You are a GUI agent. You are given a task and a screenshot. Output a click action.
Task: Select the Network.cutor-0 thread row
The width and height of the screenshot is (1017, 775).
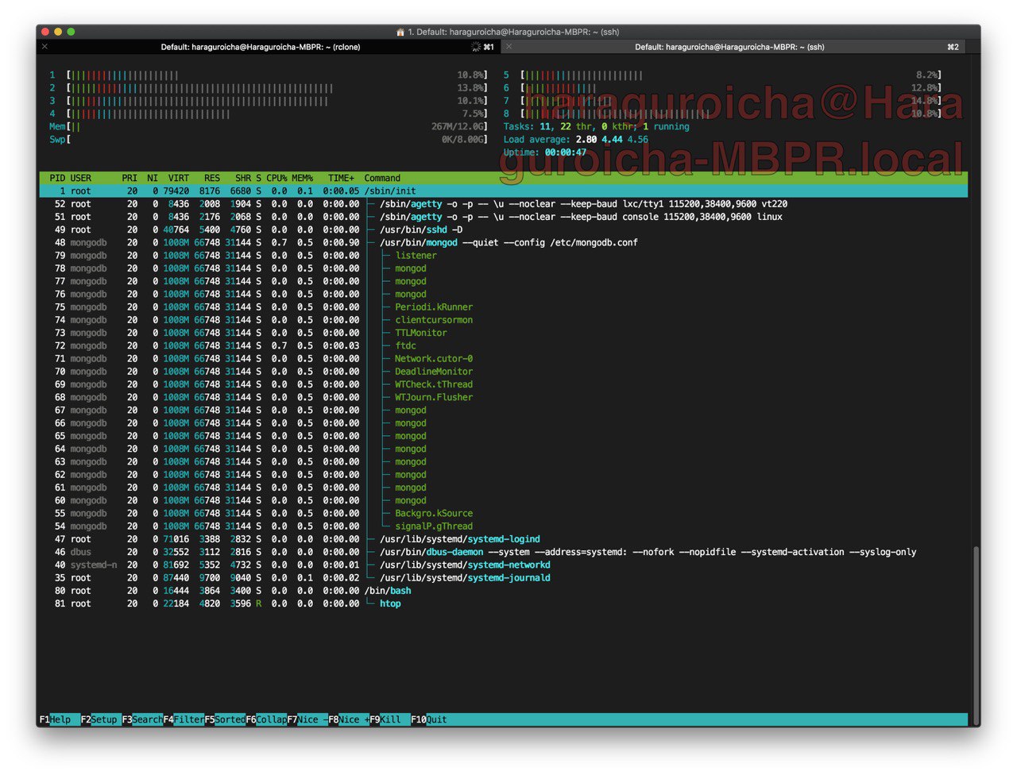[x=504, y=359]
